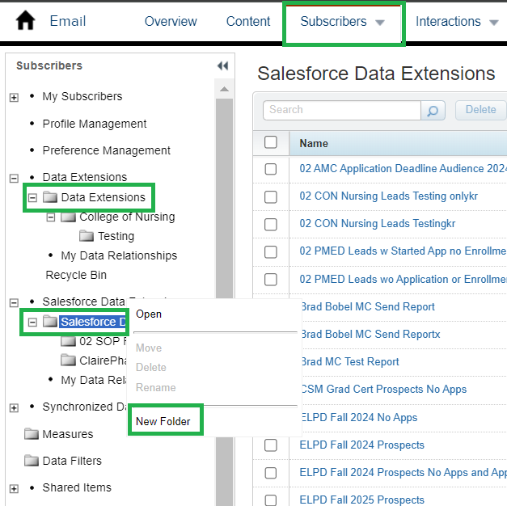Check ELPD Fall 2024 Prospects row
Screen dimensions: 507x506
click(271, 445)
